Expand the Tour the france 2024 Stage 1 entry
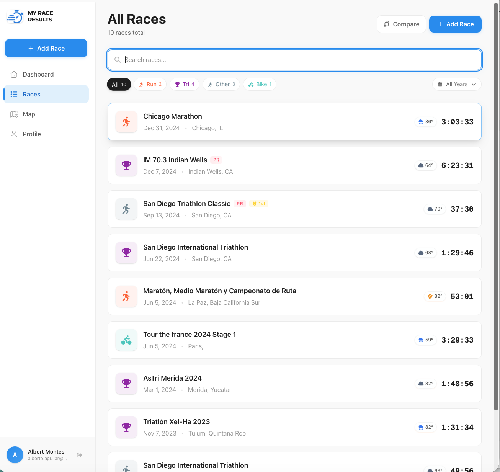Image resolution: width=500 pixels, height=472 pixels. (x=294, y=340)
